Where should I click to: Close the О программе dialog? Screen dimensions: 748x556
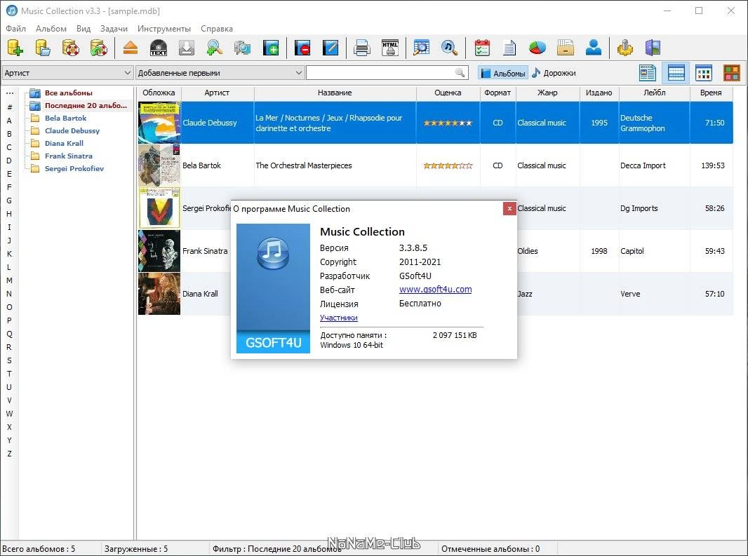point(509,209)
